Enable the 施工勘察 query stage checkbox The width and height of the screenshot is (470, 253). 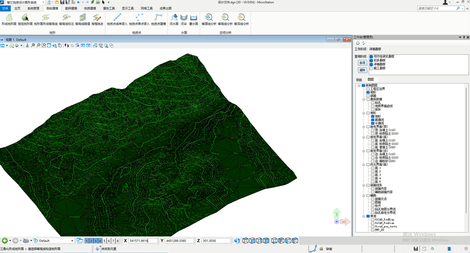point(371,68)
